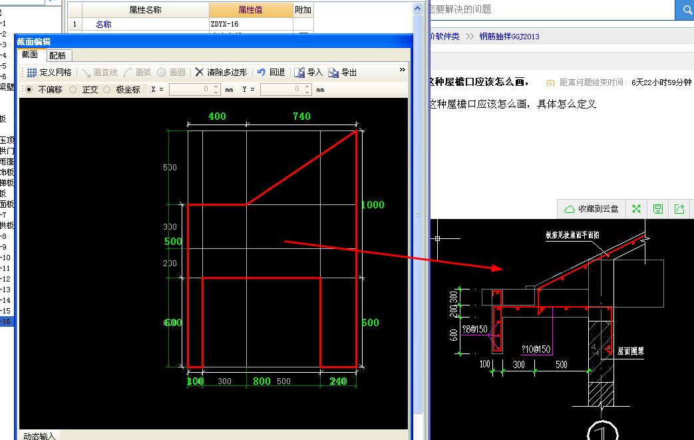Select the 画圆 circle tool

[171, 72]
